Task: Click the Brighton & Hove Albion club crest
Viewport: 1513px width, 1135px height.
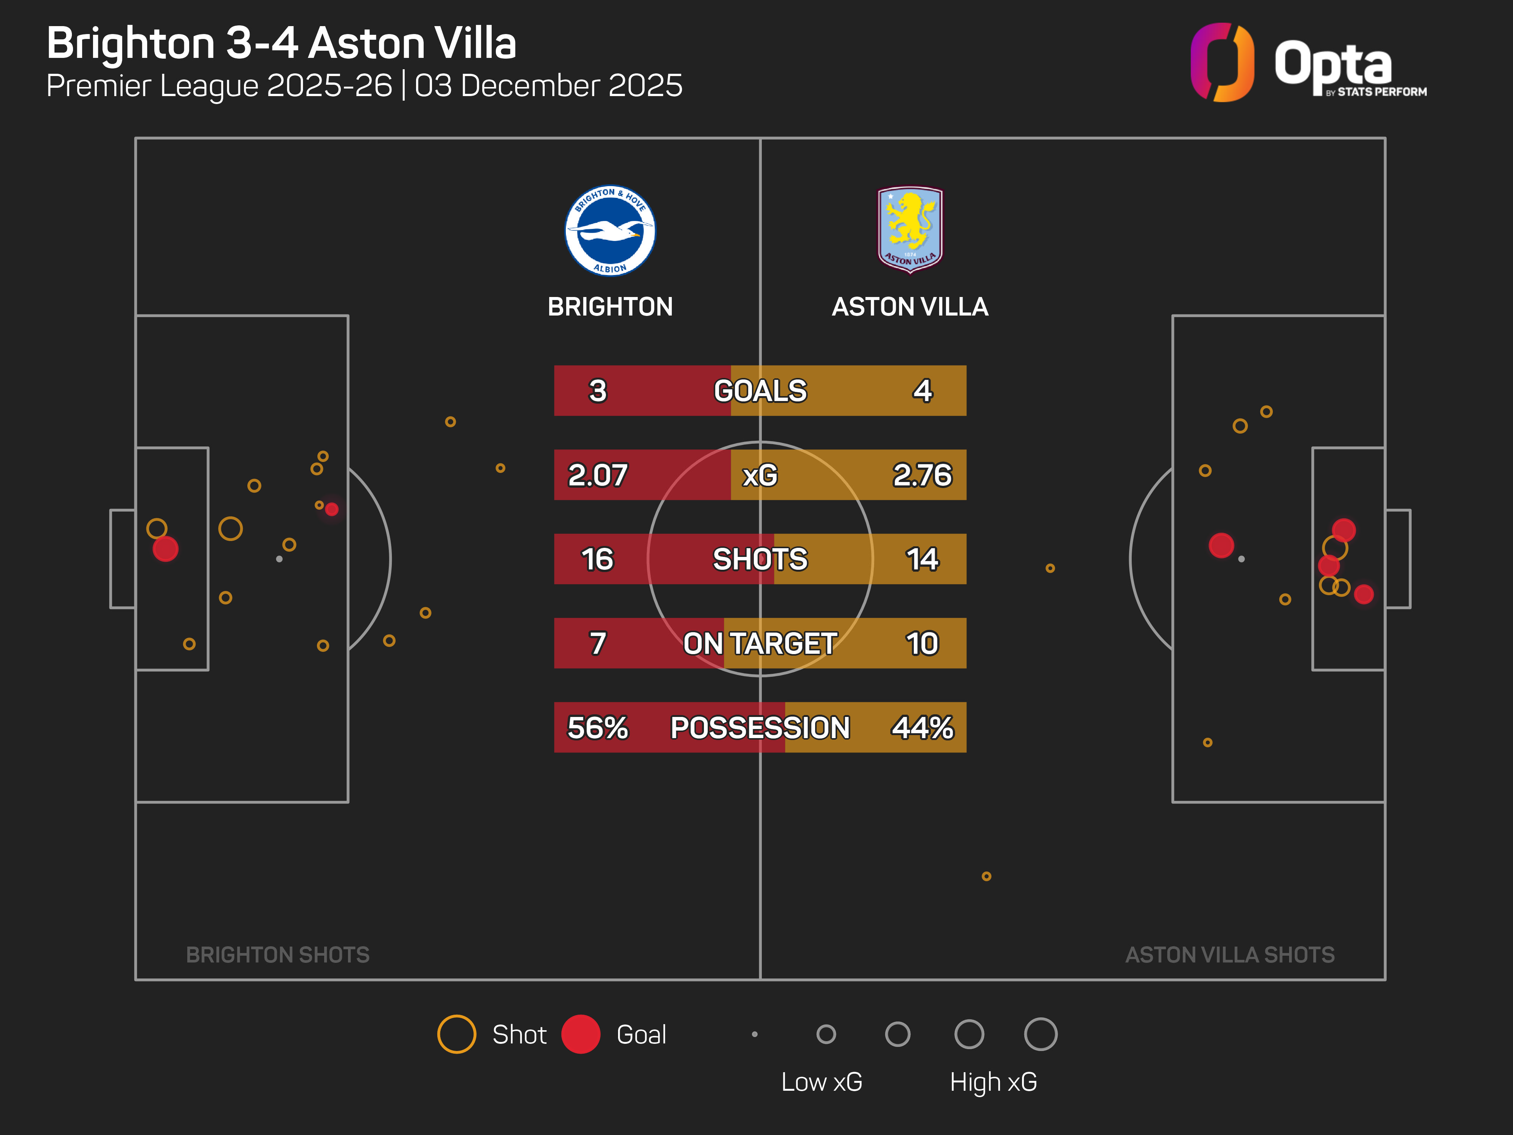Action: (x=609, y=230)
